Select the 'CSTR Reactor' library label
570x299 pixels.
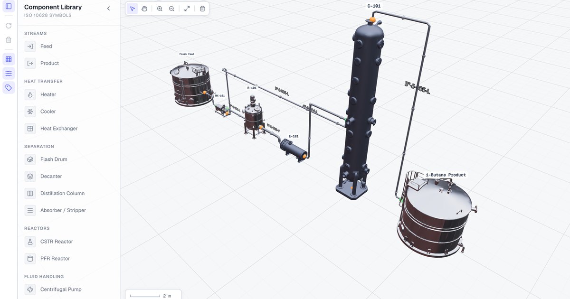(x=57, y=242)
